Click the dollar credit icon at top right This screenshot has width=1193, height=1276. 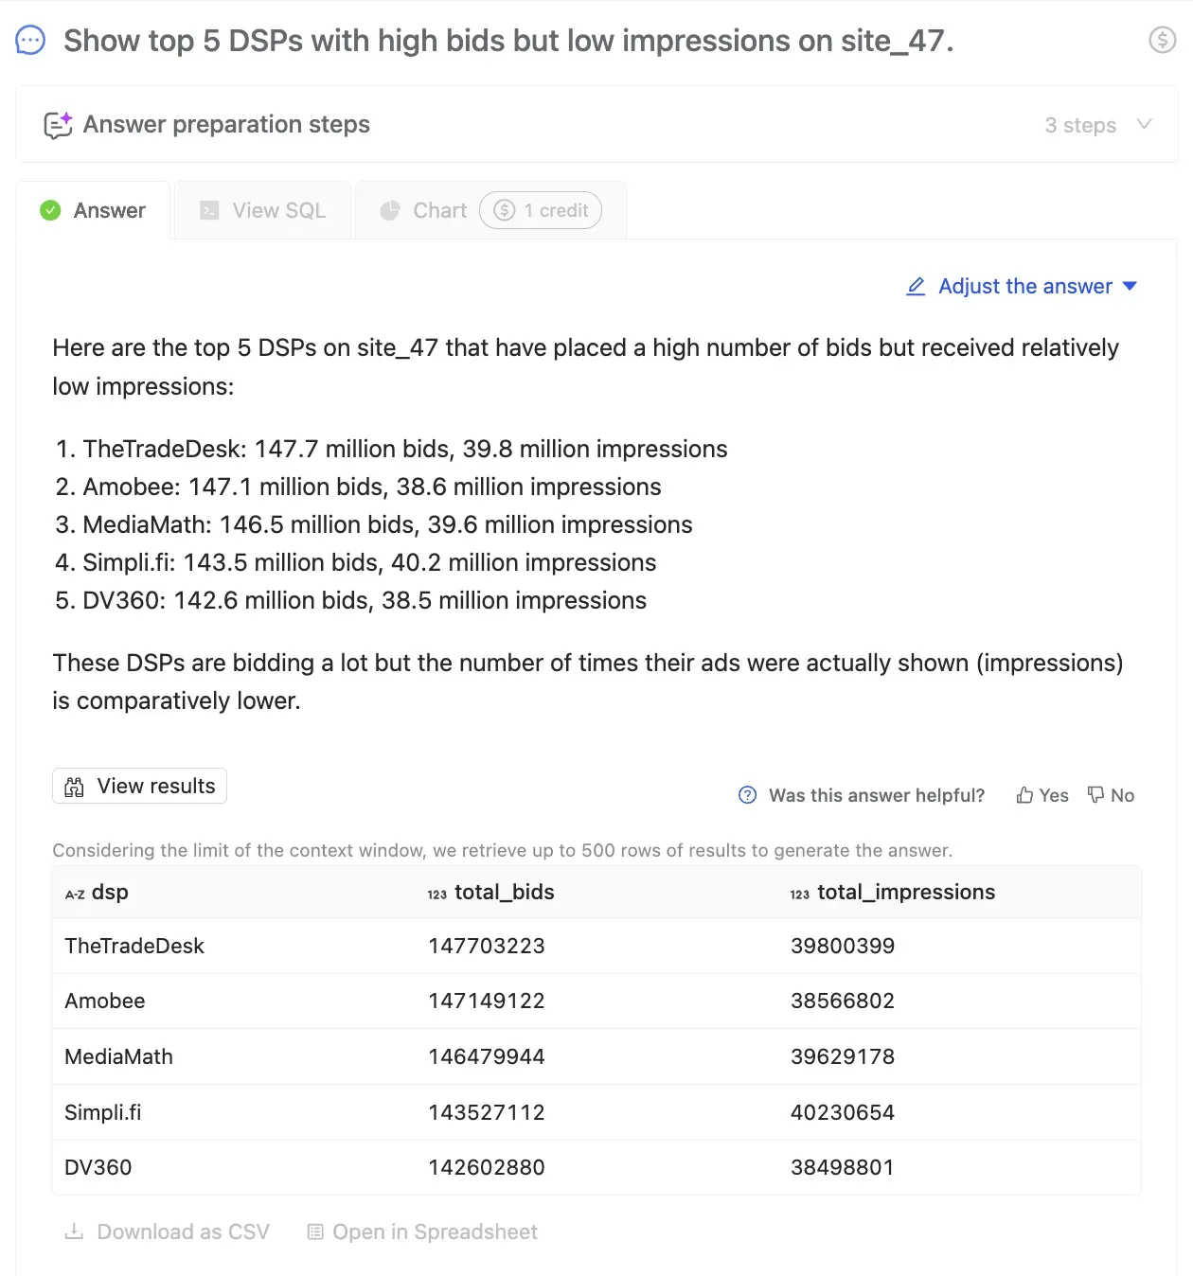point(1162,40)
